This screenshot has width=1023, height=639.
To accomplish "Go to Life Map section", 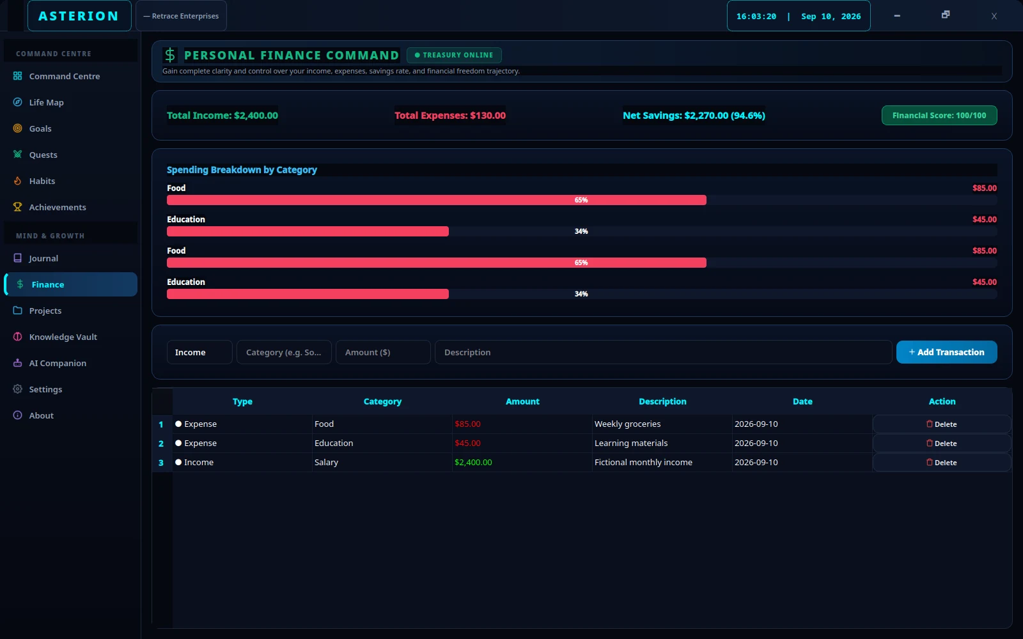I will coord(70,102).
